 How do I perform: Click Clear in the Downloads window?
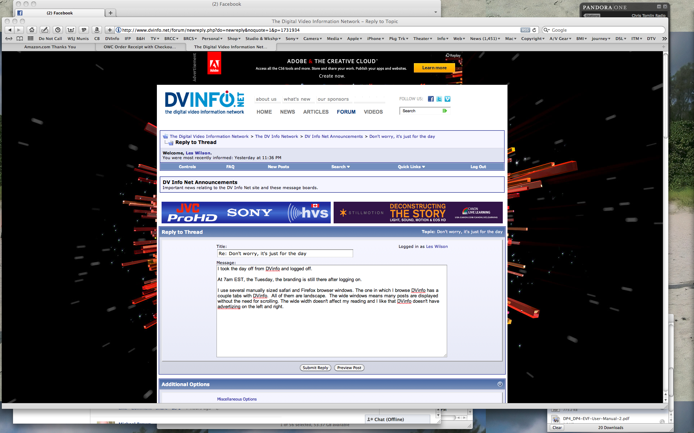(x=557, y=428)
